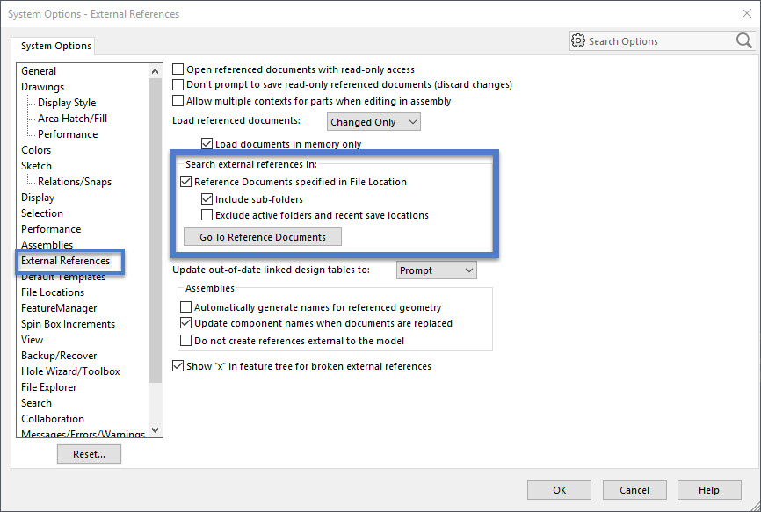Enable allow multiple contexts for parts
Image resolution: width=761 pixels, height=512 pixels.
[178, 101]
